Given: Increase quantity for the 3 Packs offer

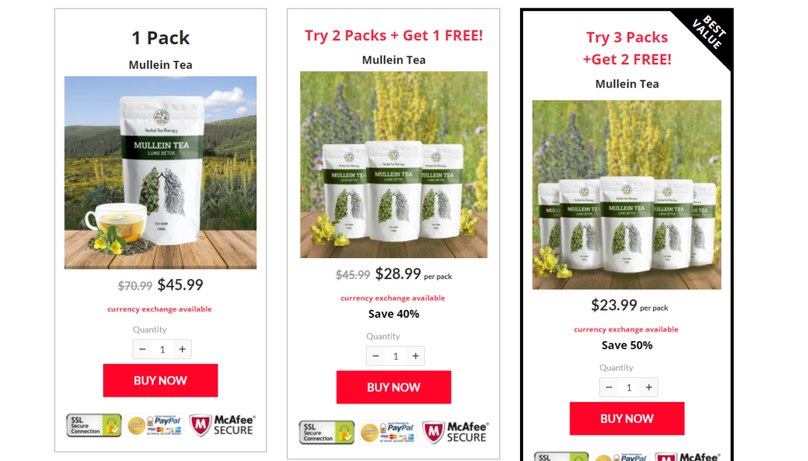Looking at the screenshot, I should point(649,387).
